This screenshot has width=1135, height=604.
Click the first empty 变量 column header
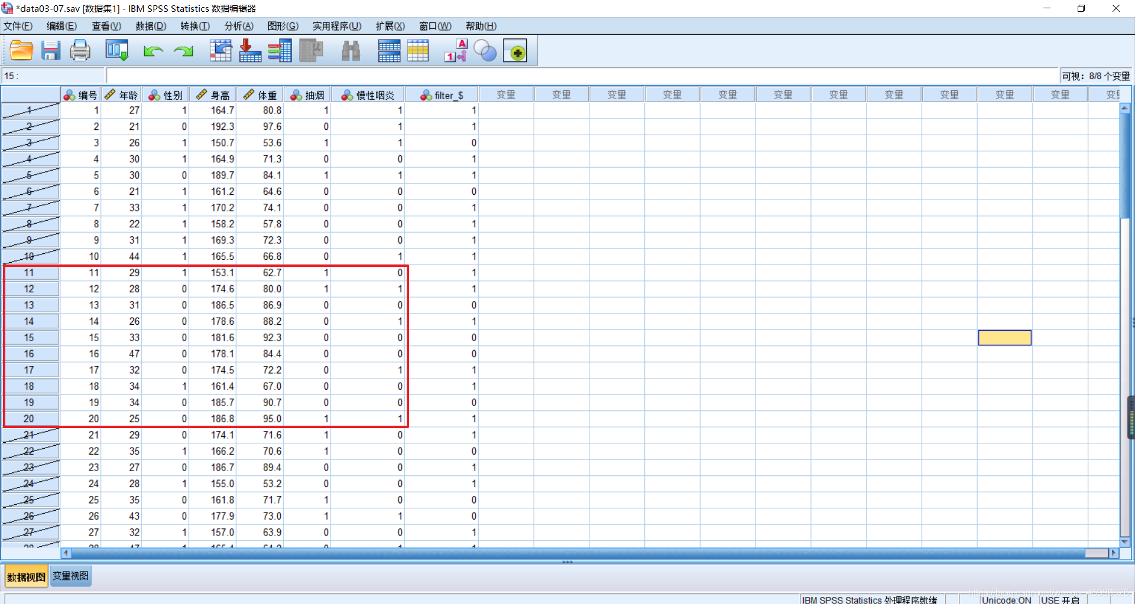[506, 95]
